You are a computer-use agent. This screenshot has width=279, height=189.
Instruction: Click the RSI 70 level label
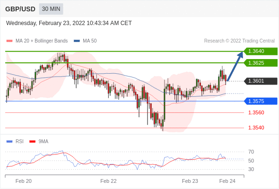tap(251, 152)
